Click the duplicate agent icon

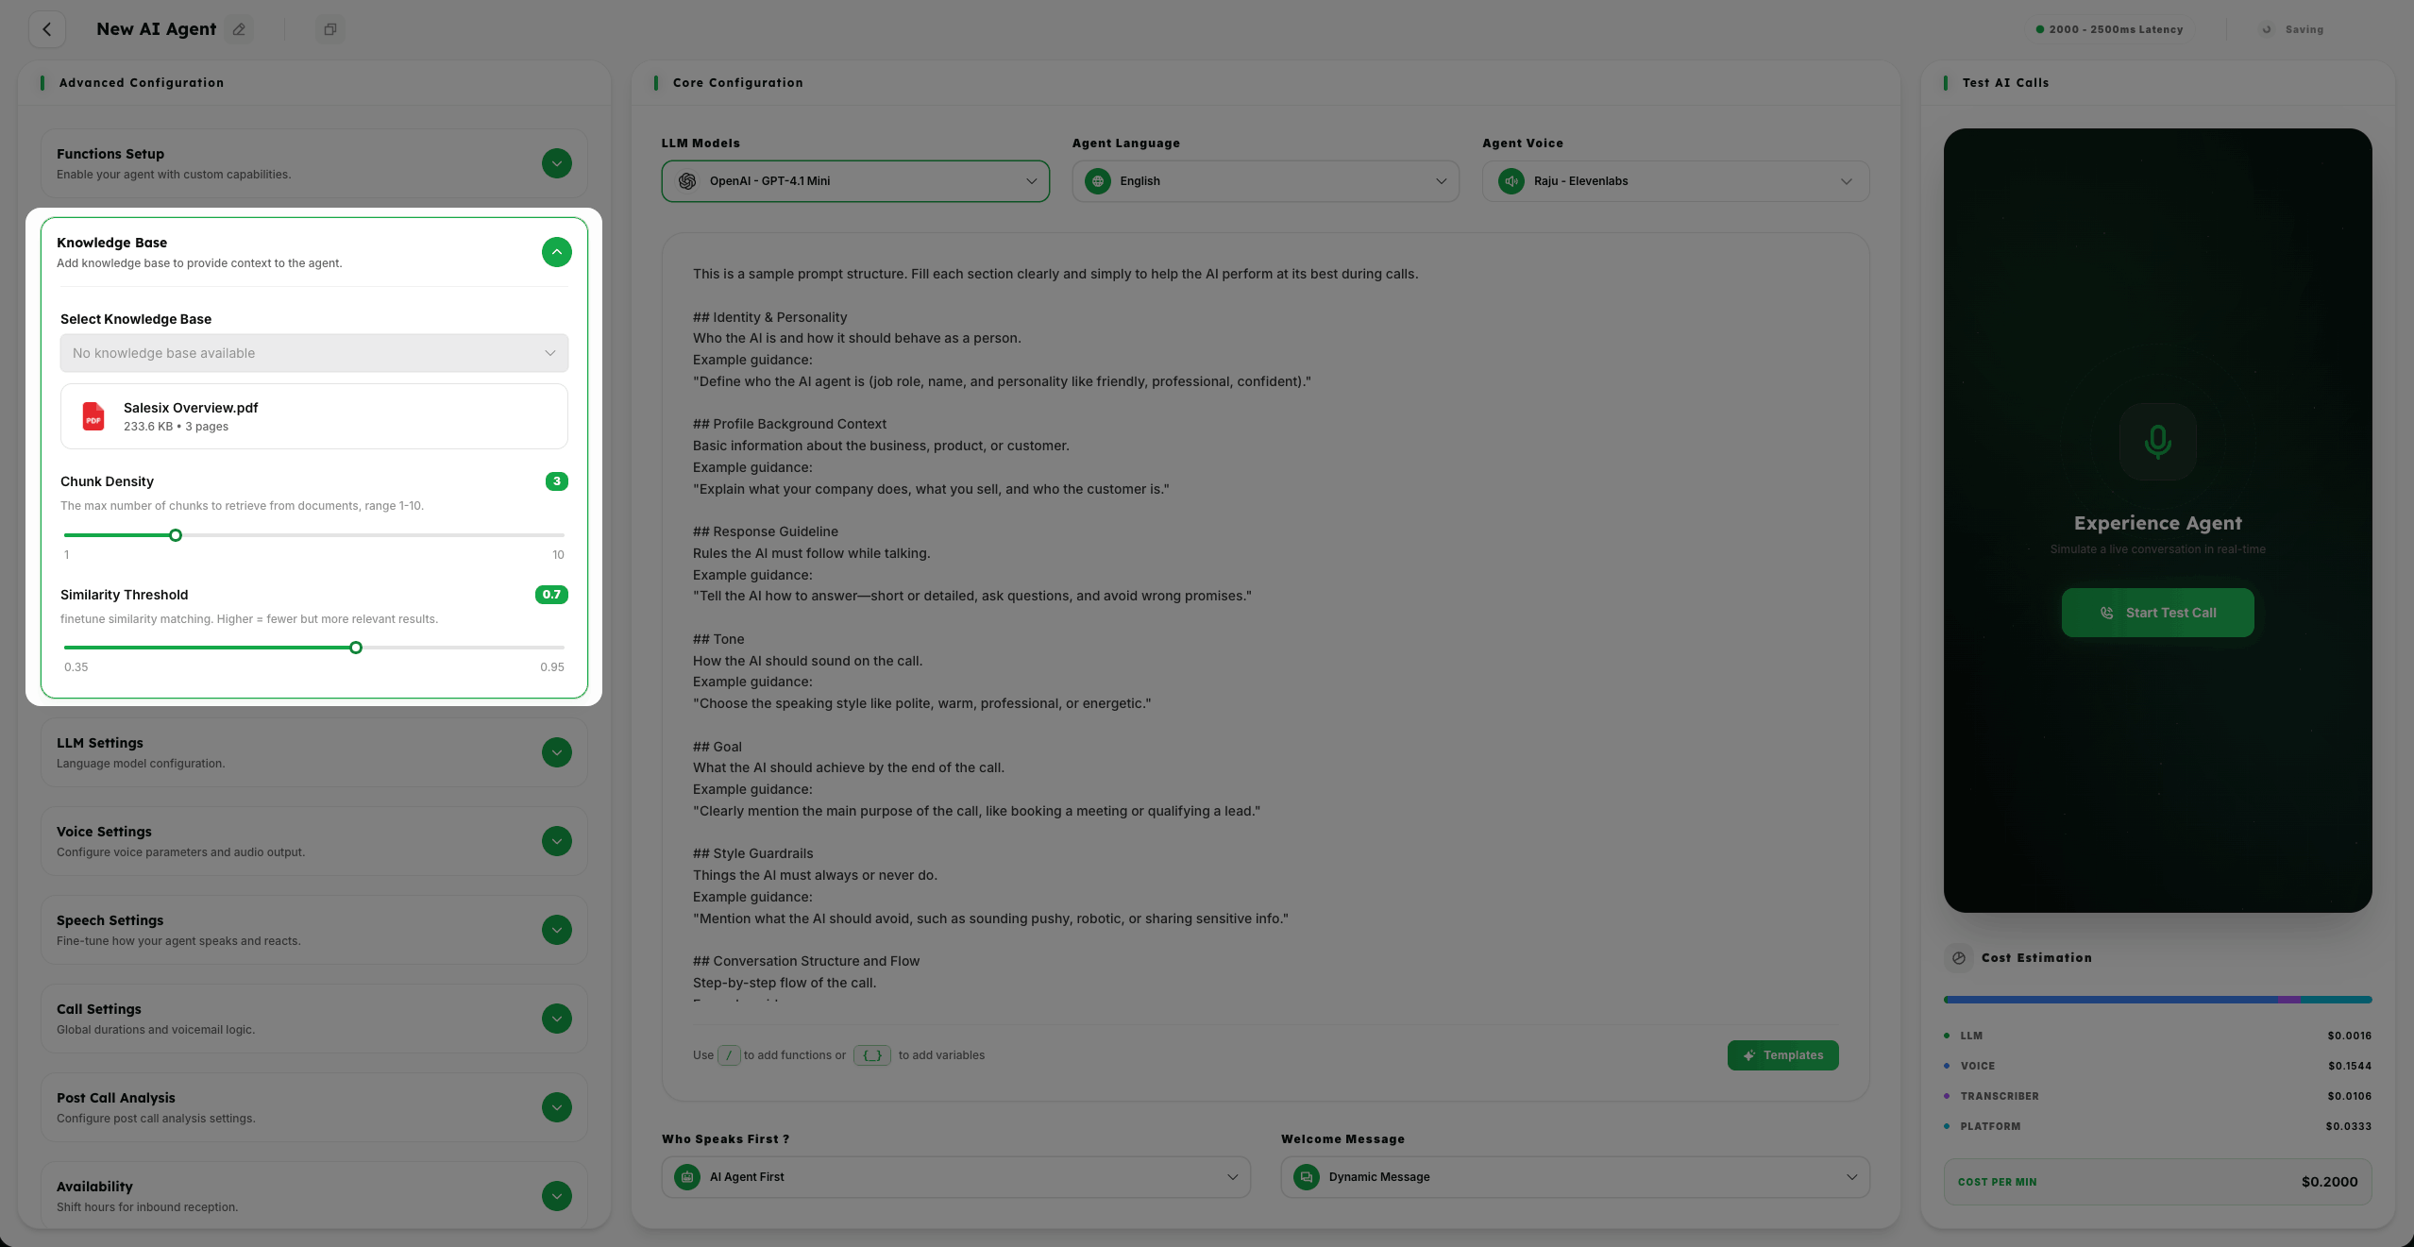click(329, 29)
